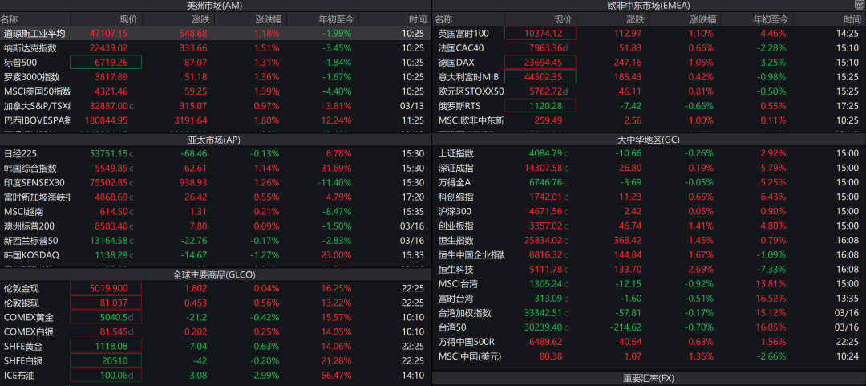The image size is (866, 386).
Task: Open the 重要汇率(FX) section header
Action: [x=649, y=377]
